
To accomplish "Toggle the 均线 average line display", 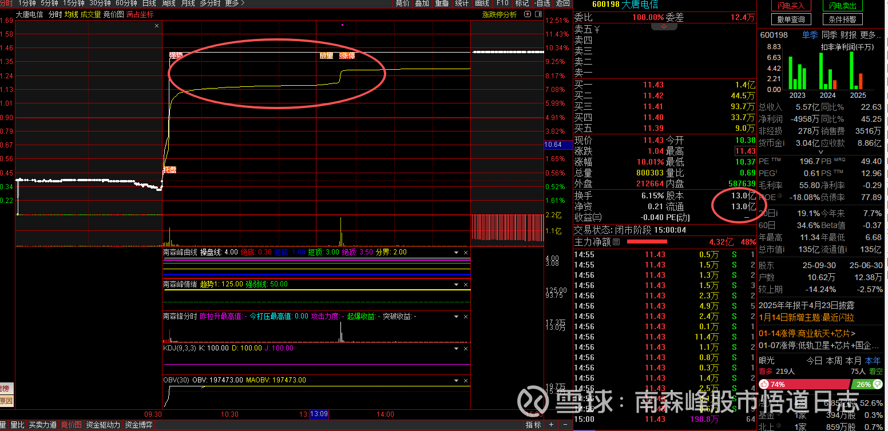I will point(71,14).
